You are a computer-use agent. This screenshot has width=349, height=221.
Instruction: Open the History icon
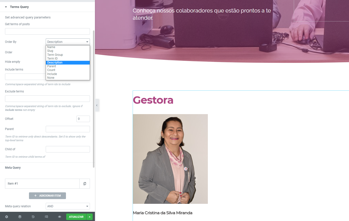(x=33, y=217)
